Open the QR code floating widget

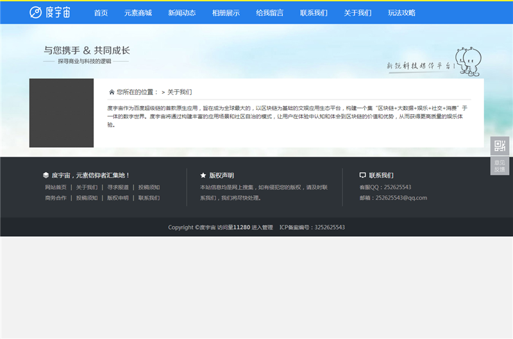(500, 146)
